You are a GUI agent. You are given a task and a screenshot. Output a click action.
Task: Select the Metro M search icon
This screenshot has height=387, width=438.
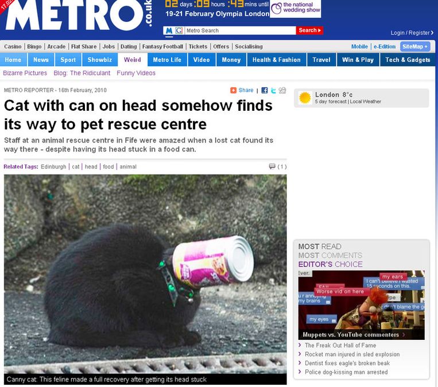(169, 30)
